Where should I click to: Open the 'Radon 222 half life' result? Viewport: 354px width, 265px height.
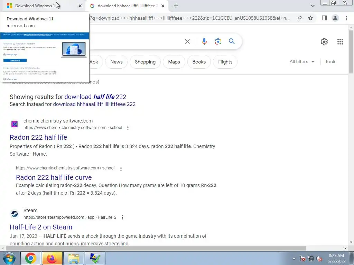pos(38,137)
